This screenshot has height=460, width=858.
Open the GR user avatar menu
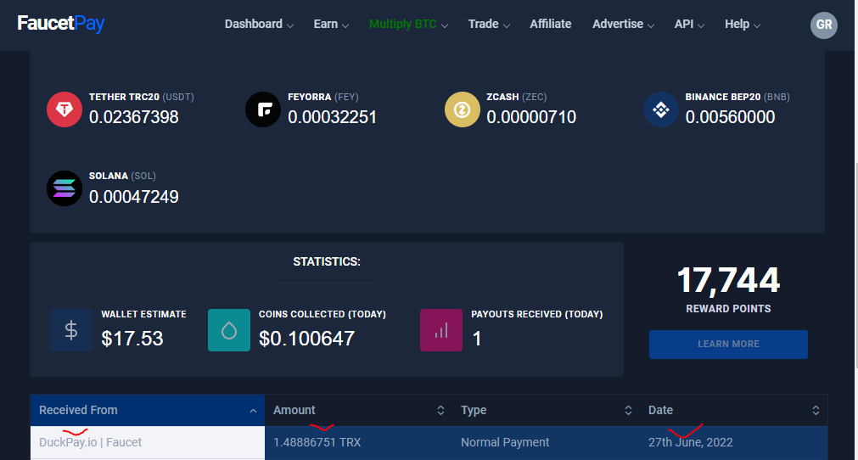823,25
